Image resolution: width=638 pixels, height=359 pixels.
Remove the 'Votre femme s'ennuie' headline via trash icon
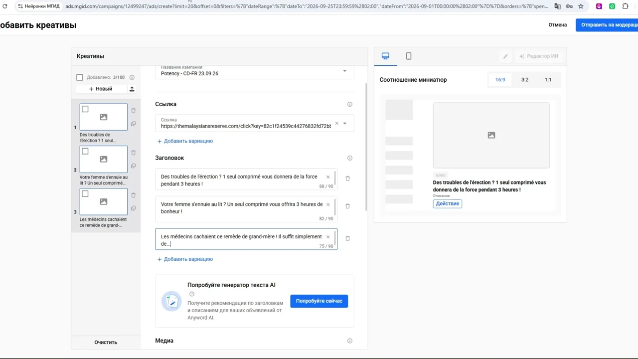pos(347,206)
